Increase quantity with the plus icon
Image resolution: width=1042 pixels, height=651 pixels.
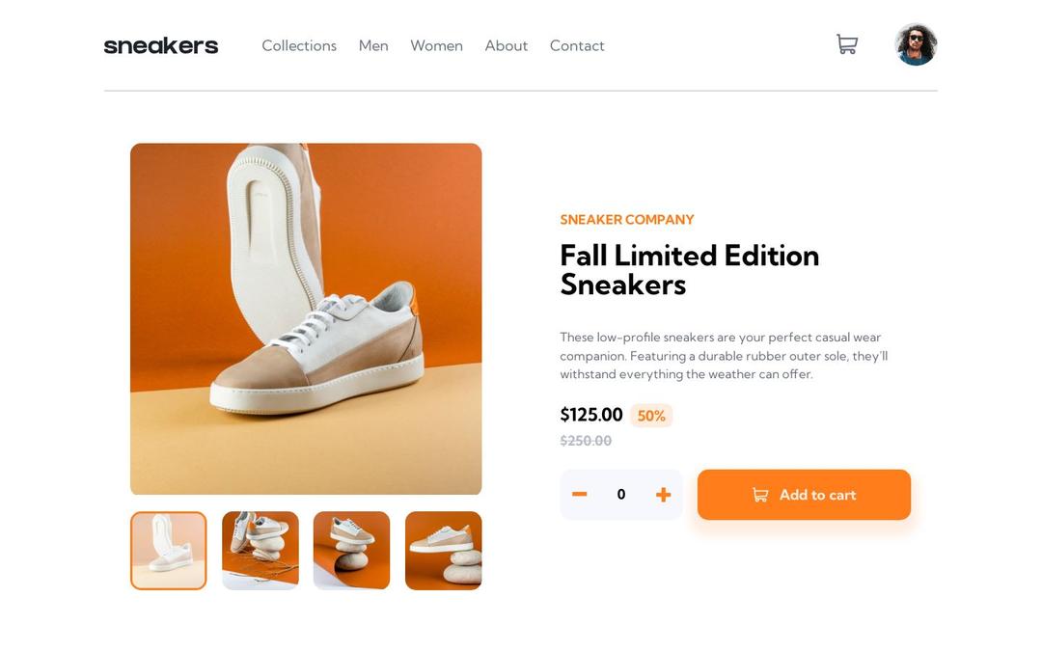coord(663,494)
